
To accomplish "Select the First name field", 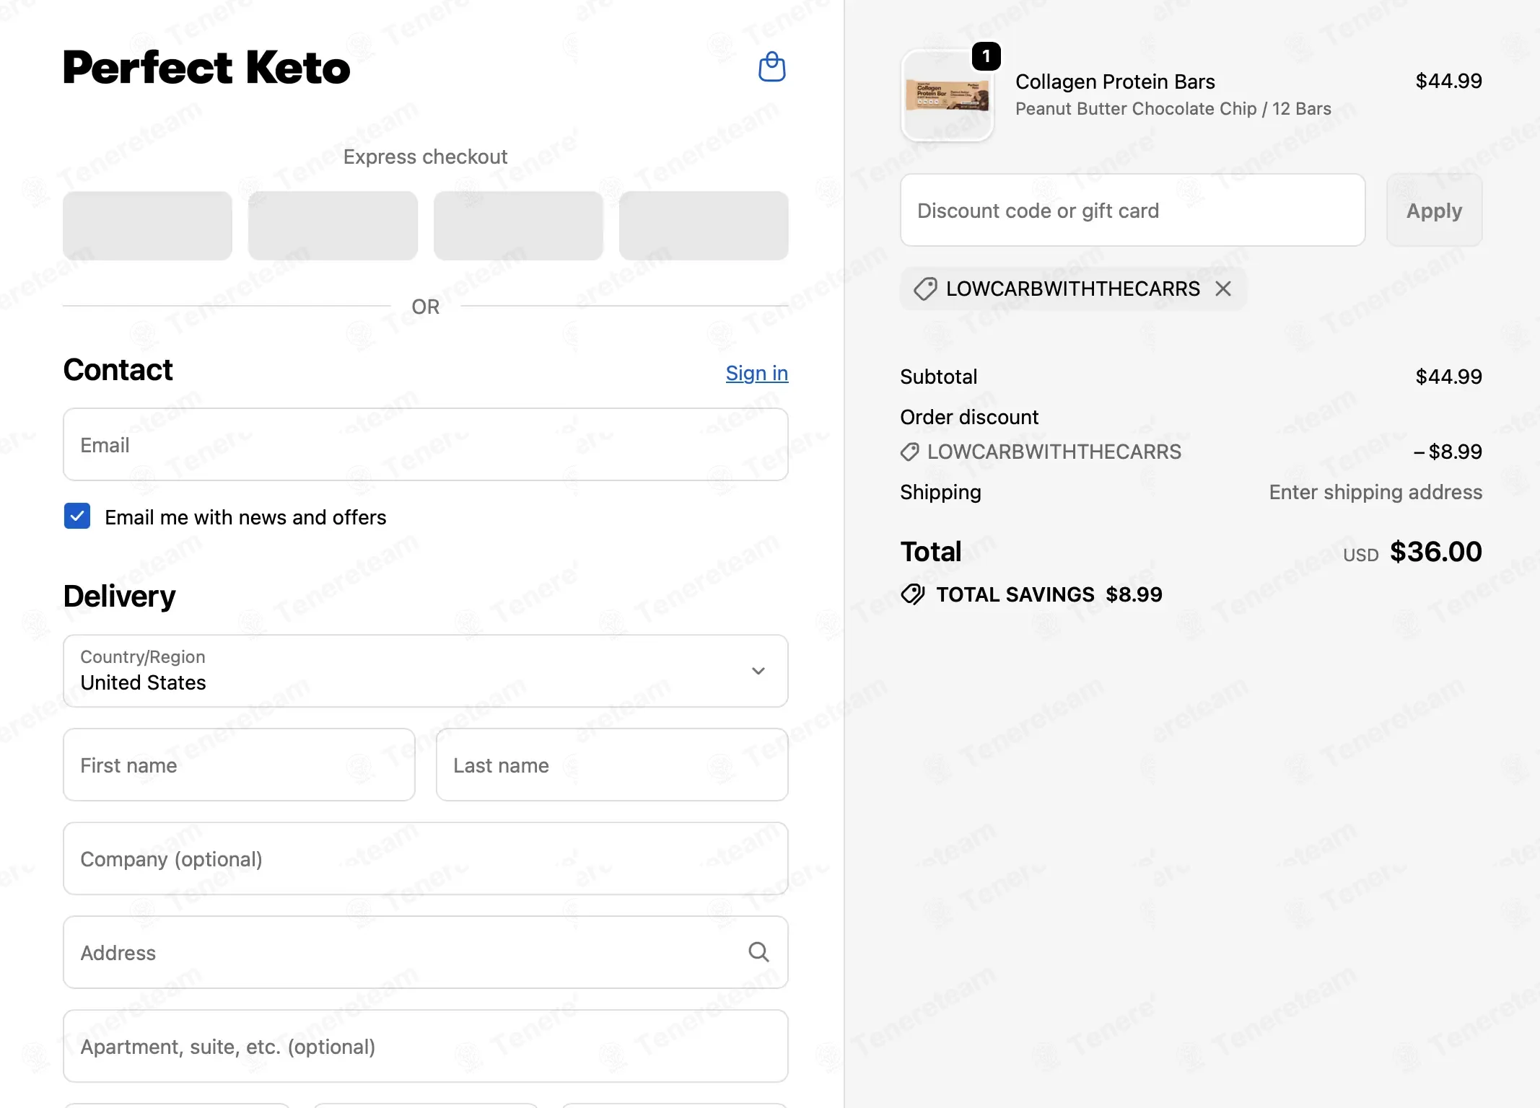I will click(x=240, y=765).
